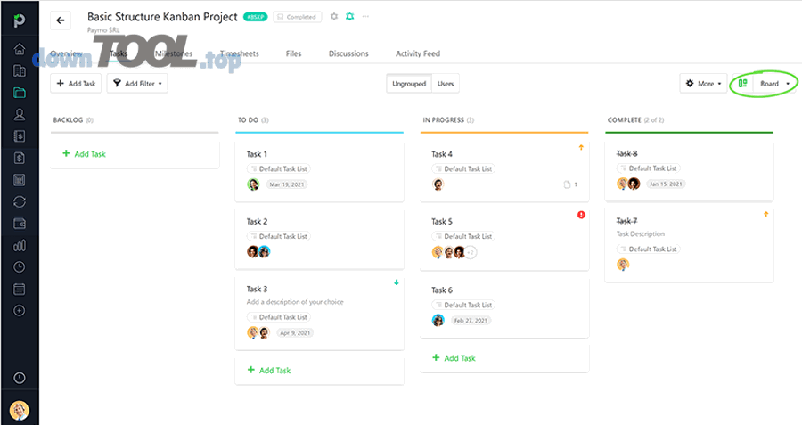Open the Add Filter dropdown
Image resolution: width=802 pixels, height=425 pixels.
coord(137,84)
